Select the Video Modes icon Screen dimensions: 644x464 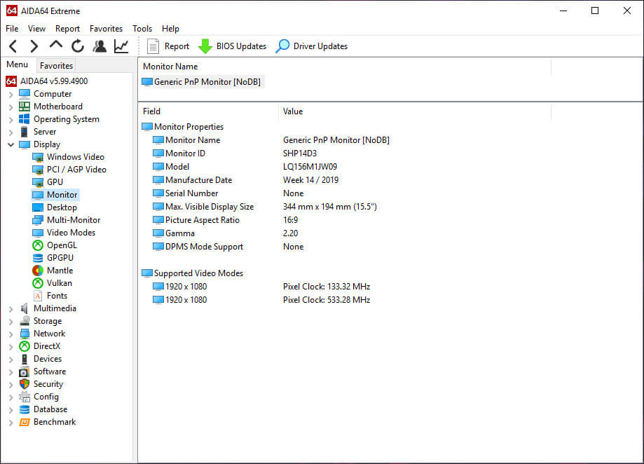pyautogui.click(x=38, y=233)
